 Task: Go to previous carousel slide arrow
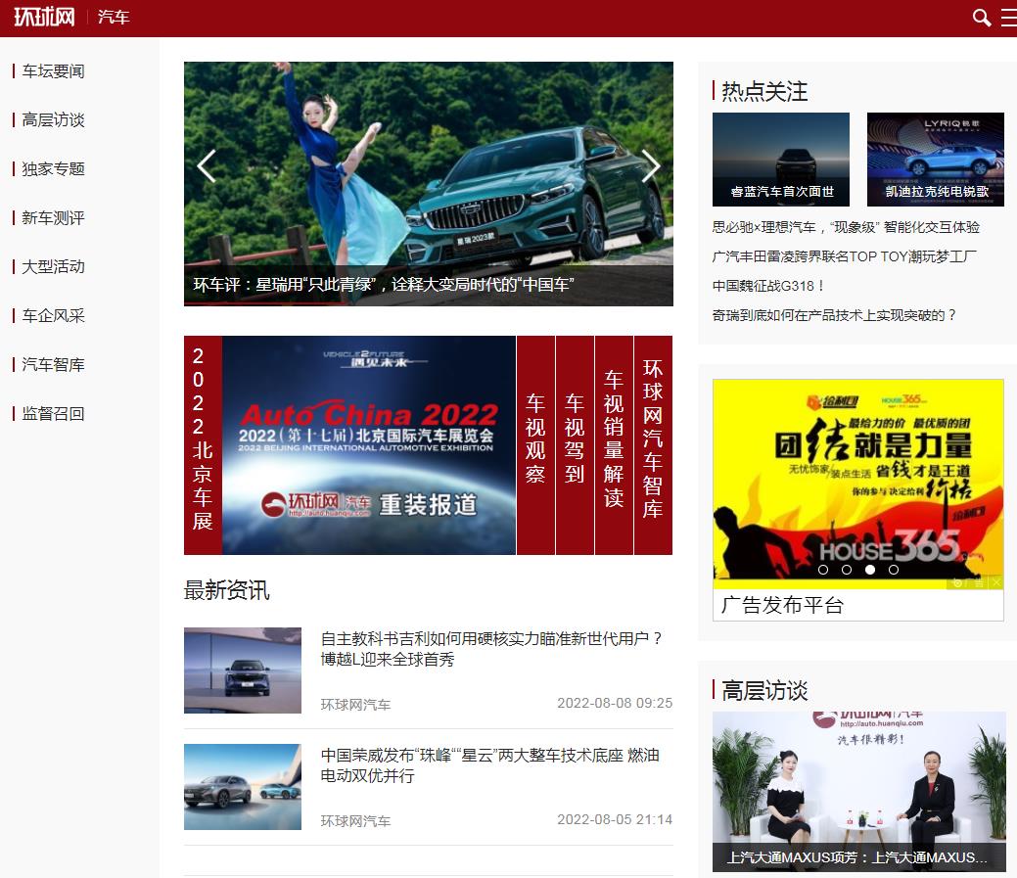coord(207,166)
